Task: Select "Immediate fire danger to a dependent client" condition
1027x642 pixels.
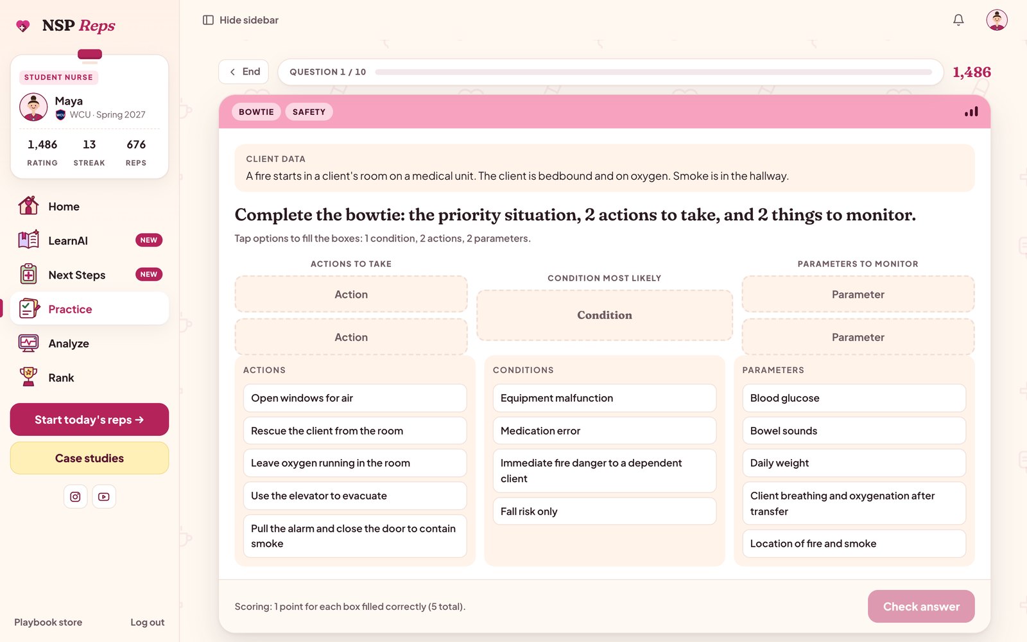Action: (604, 471)
